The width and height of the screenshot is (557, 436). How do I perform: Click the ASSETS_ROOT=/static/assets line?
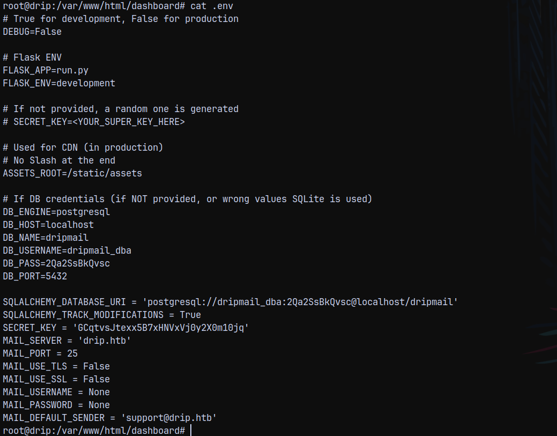click(72, 173)
